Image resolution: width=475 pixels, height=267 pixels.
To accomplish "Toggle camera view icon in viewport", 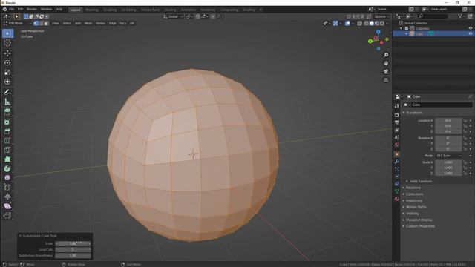I will (386, 72).
